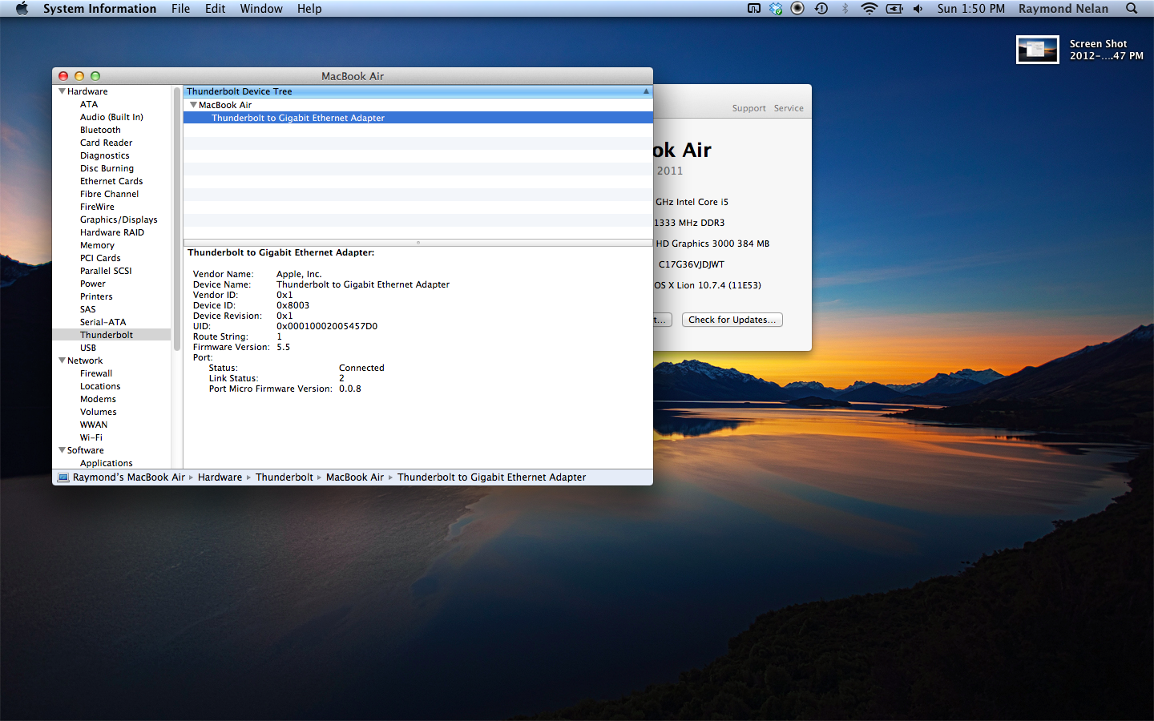The width and height of the screenshot is (1154, 721).
Task: Open the Edit menu
Action: click(215, 9)
